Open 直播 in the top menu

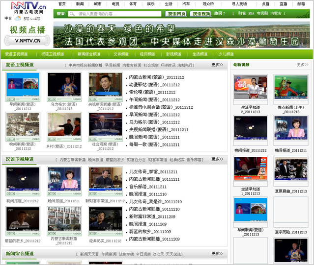point(283,3)
